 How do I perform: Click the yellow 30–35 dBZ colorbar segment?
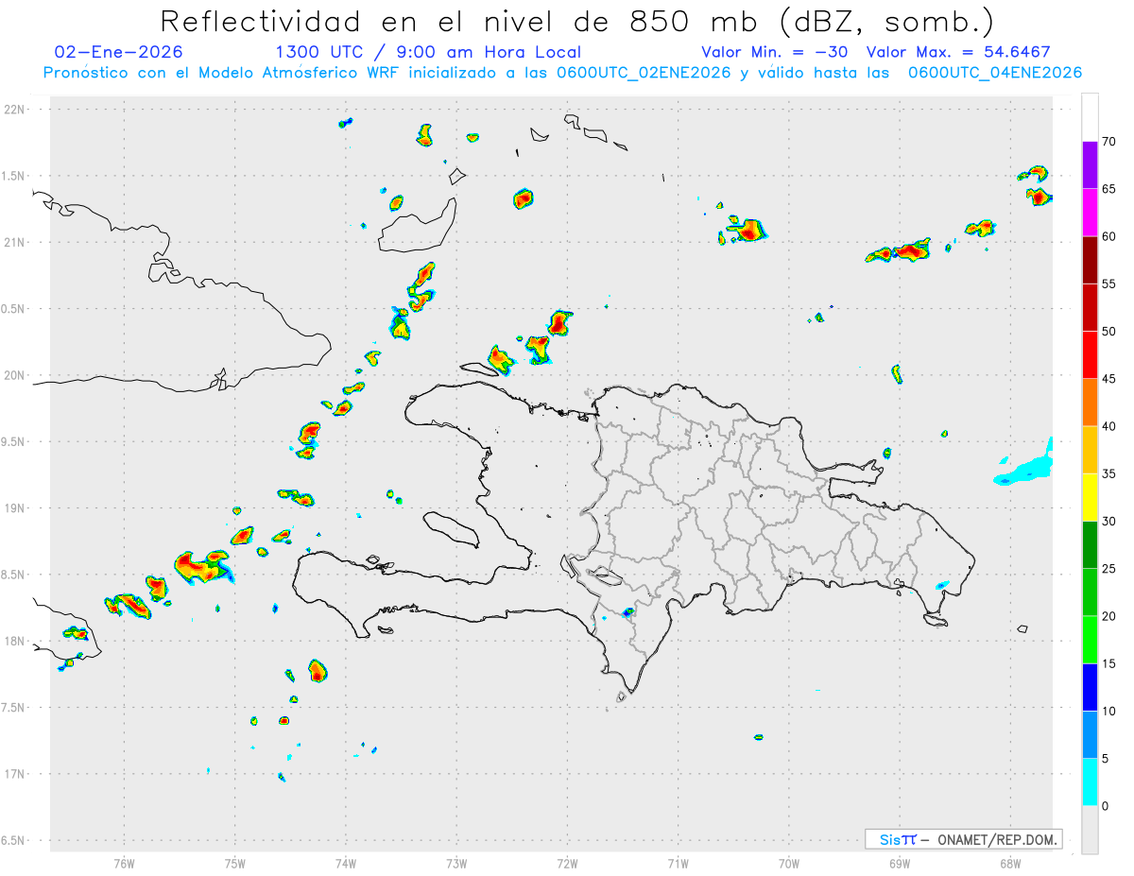pyautogui.click(x=1090, y=497)
